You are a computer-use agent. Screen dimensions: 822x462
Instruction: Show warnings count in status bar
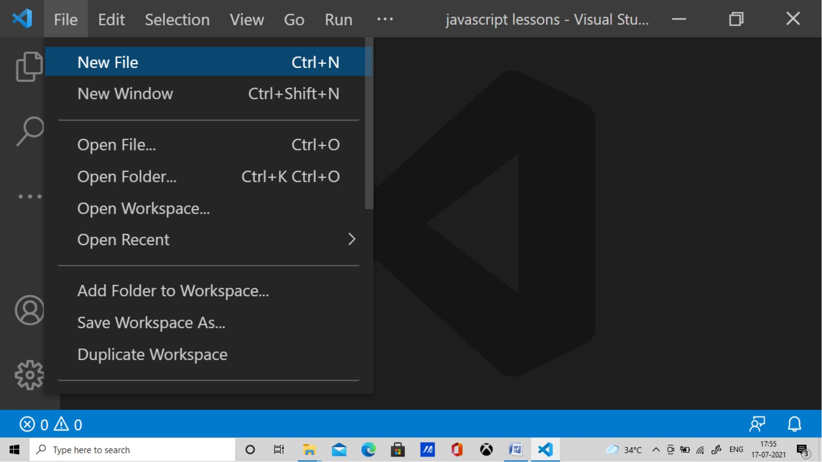pyautogui.click(x=68, y=424)
